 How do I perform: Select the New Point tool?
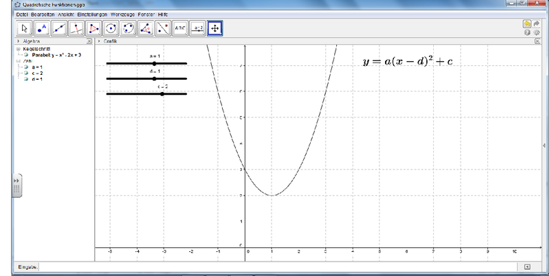[43, 28]
